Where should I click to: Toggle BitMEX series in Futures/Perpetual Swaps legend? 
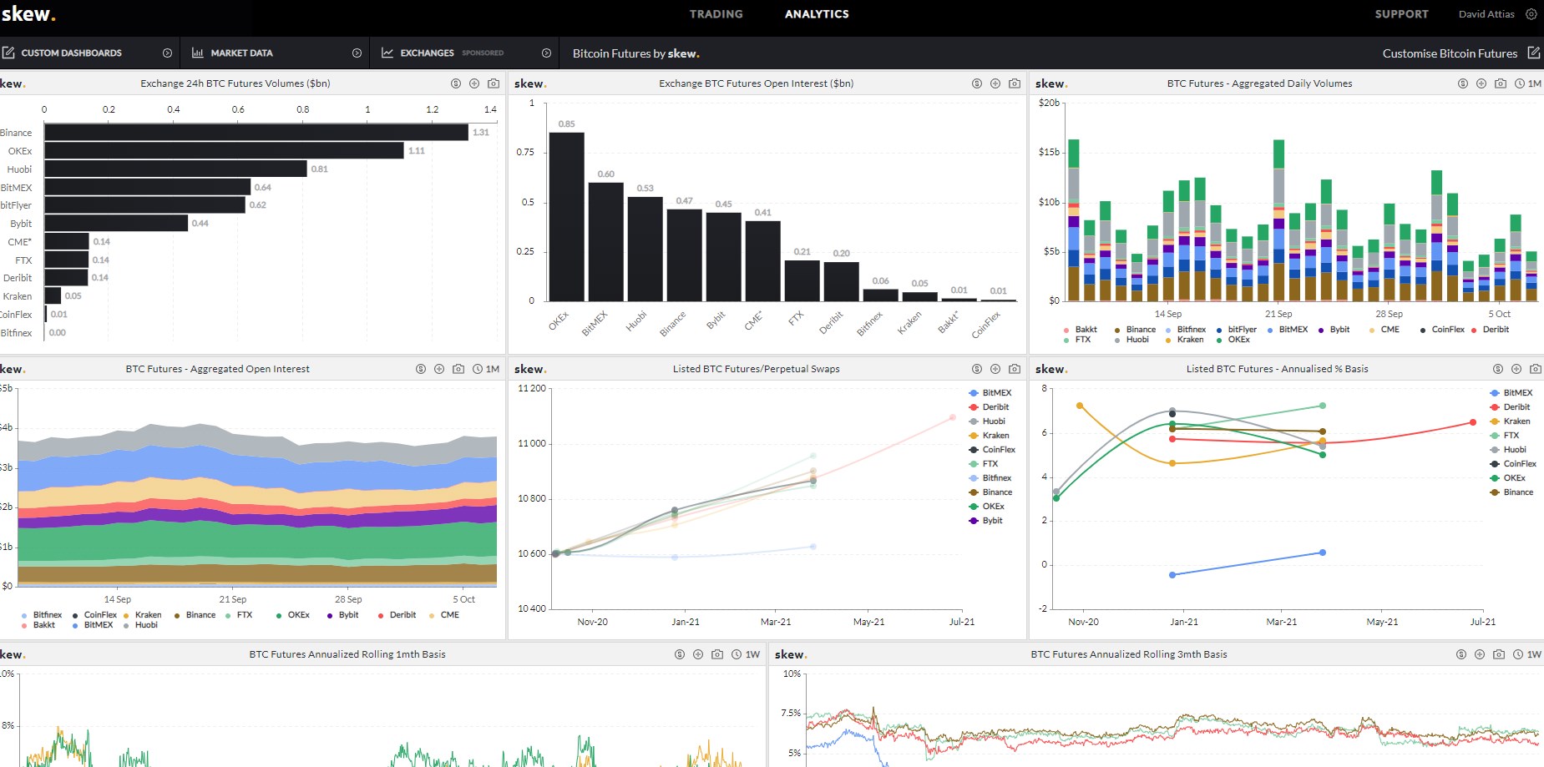click(990, 393)
